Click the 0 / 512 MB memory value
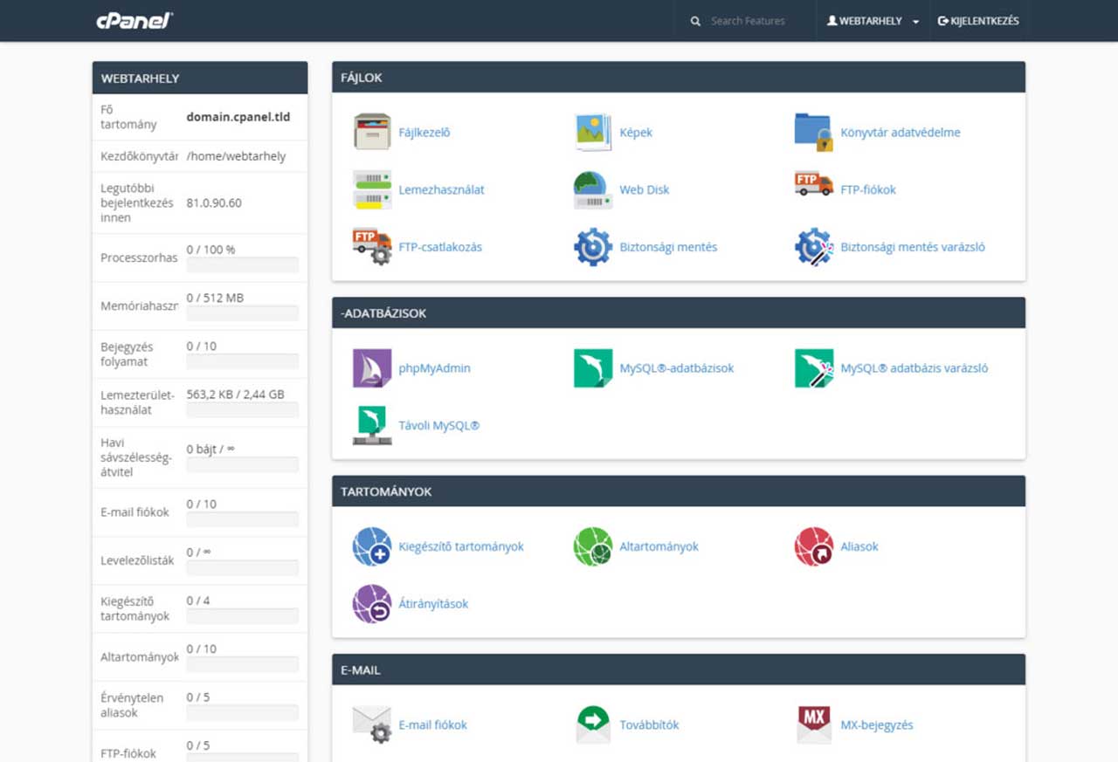 coord(215,298)
